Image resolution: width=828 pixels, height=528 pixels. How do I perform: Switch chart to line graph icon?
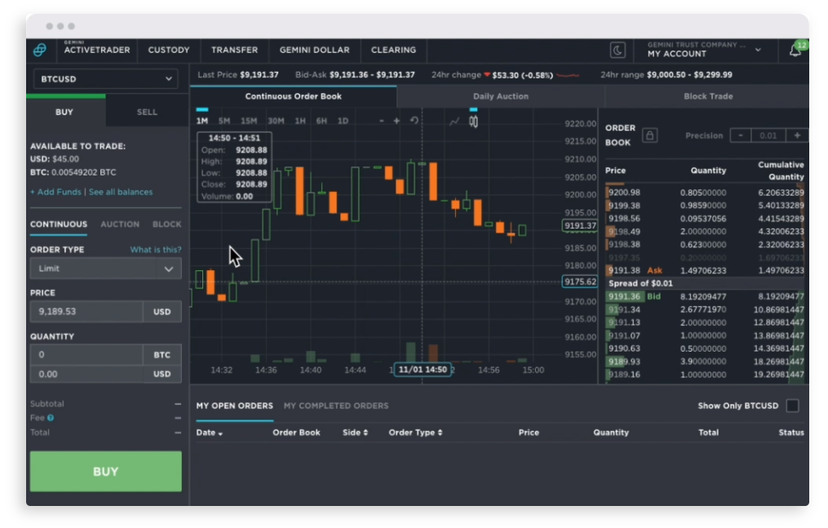click(454, 122)
